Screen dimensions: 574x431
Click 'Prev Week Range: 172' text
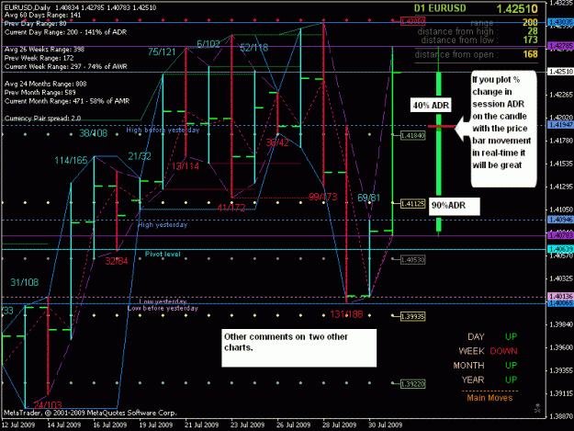coord(39,58)
